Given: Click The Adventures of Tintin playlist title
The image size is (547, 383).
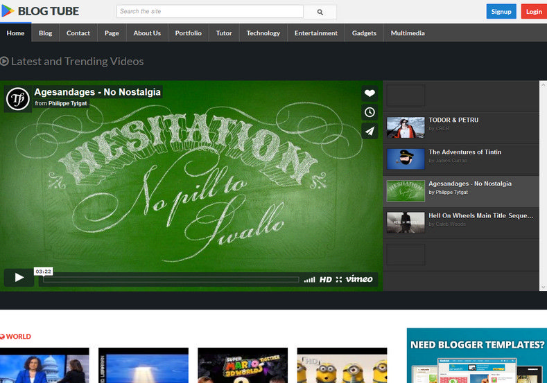Looking at the screenshot, I should pyautogui.click(x=465, y=152).
